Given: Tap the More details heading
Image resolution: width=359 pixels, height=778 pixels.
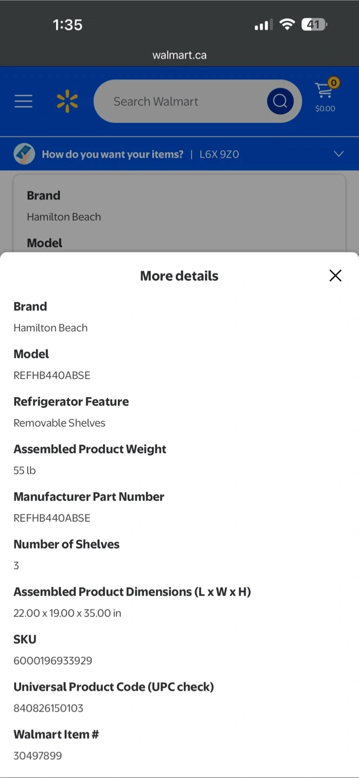Looking at the screenshot, I should 179,276.
